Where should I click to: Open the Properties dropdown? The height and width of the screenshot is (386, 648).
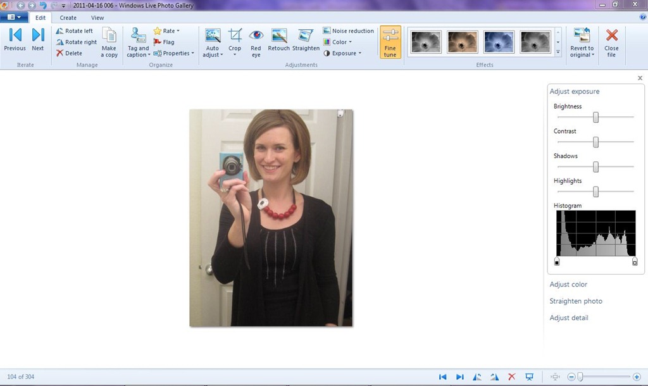[173, 53]
